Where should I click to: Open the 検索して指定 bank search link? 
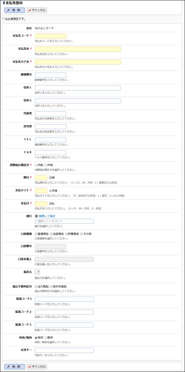click(47, 216)
